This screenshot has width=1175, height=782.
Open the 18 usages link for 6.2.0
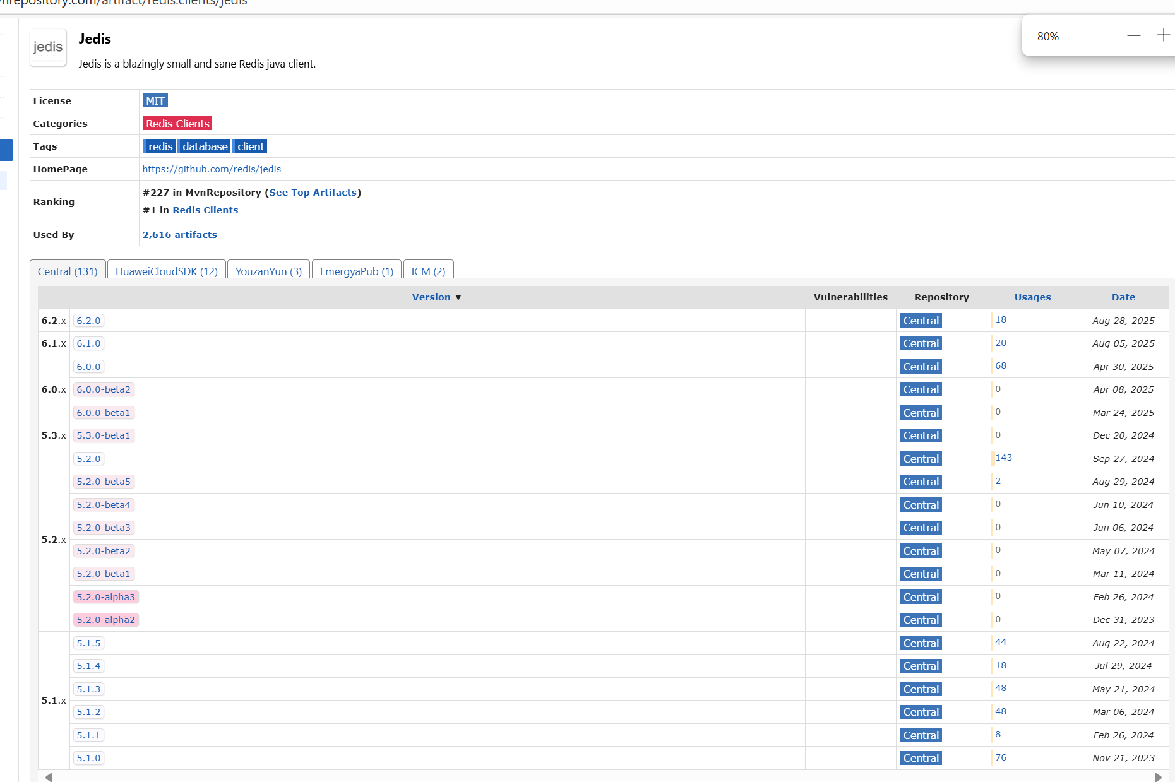1001,319
